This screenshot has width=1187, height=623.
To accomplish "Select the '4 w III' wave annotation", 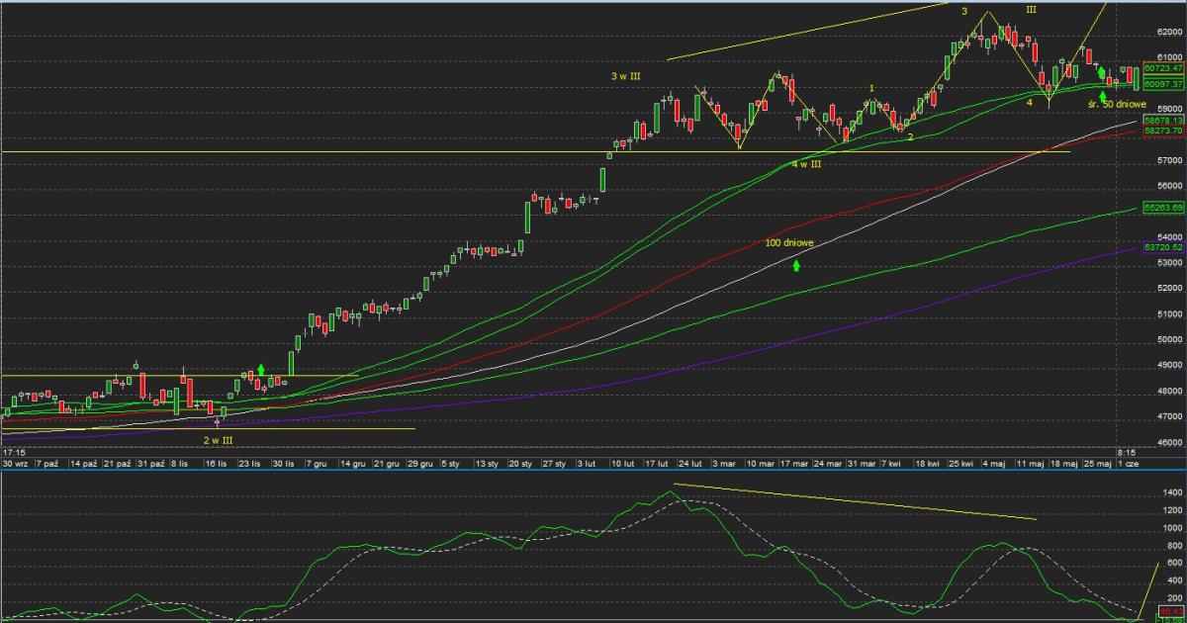I will 806,164.
